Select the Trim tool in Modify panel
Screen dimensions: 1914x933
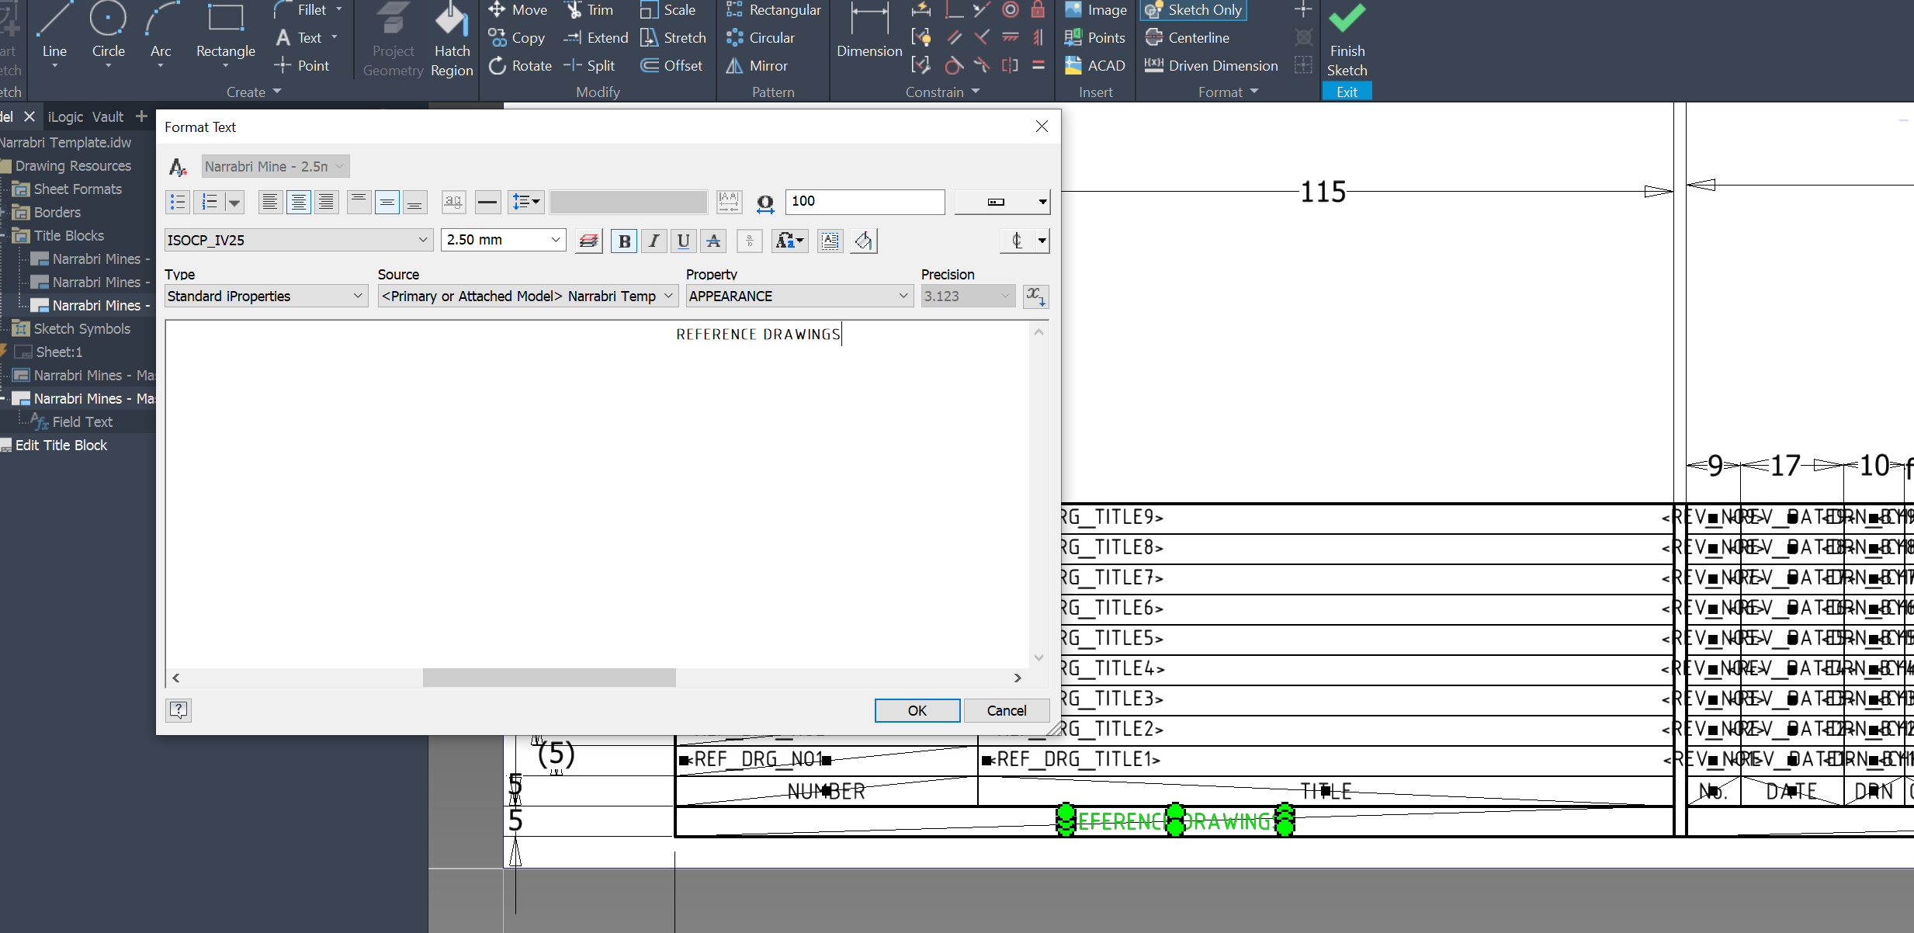tap(590, 9)
